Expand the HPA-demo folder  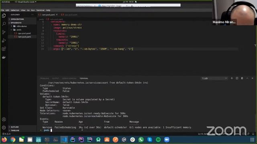[22, 26]
